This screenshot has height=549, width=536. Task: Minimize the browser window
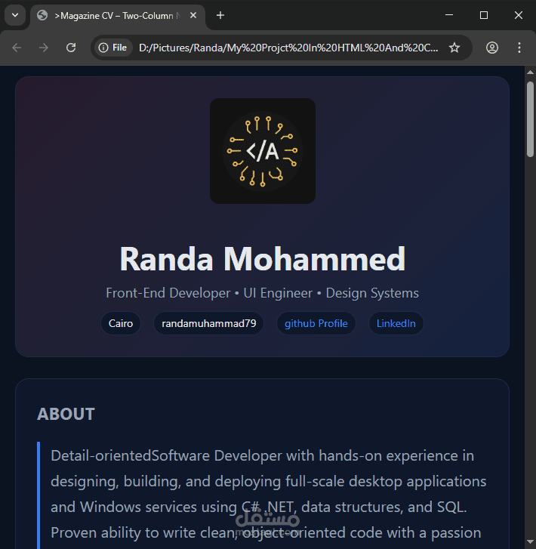click(449, 15)
